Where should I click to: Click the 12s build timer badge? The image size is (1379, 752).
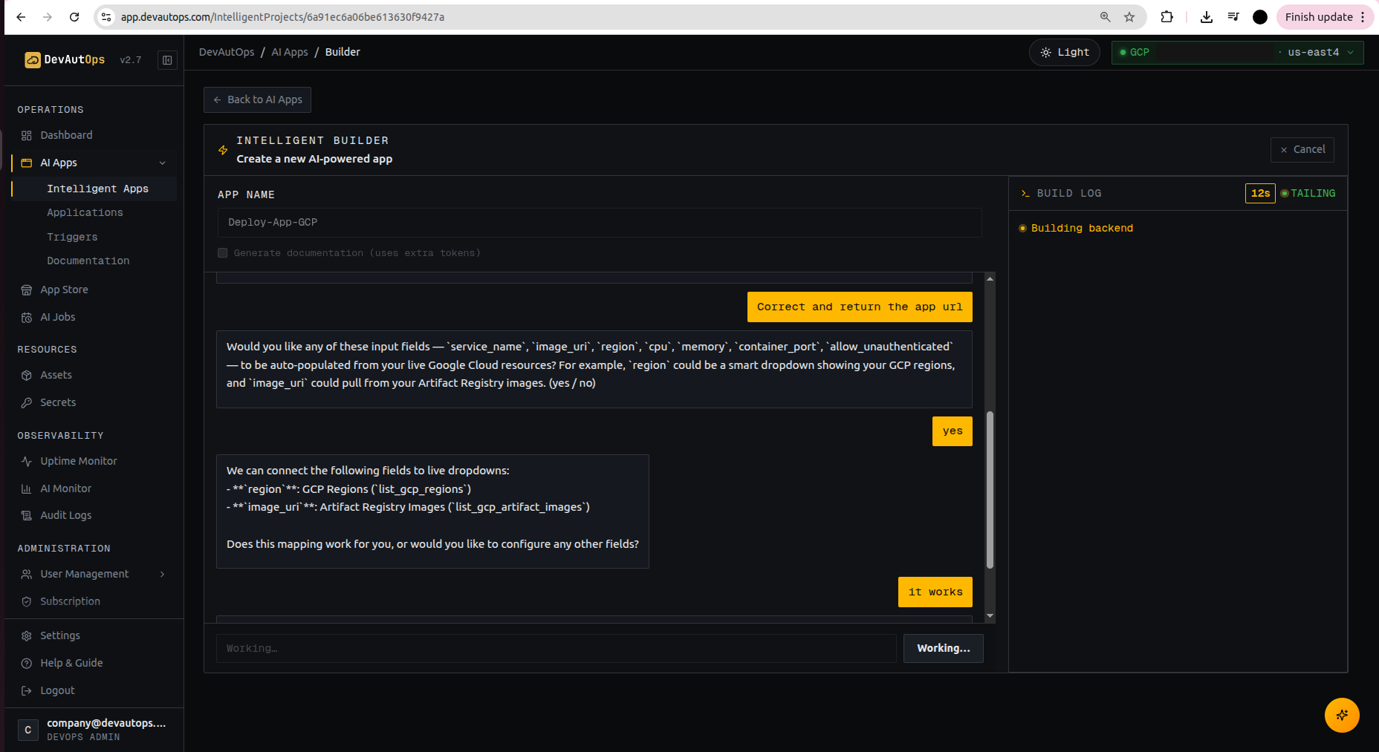1260,193
